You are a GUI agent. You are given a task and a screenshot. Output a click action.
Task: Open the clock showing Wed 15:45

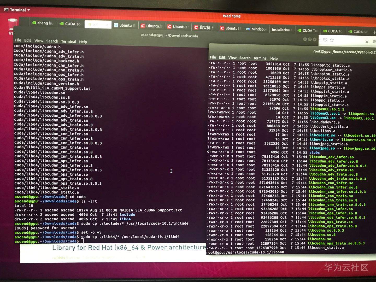232,16
